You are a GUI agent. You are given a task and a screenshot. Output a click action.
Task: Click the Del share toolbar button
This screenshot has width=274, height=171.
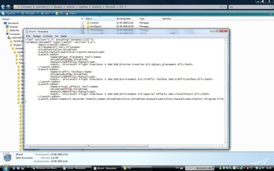59,13
